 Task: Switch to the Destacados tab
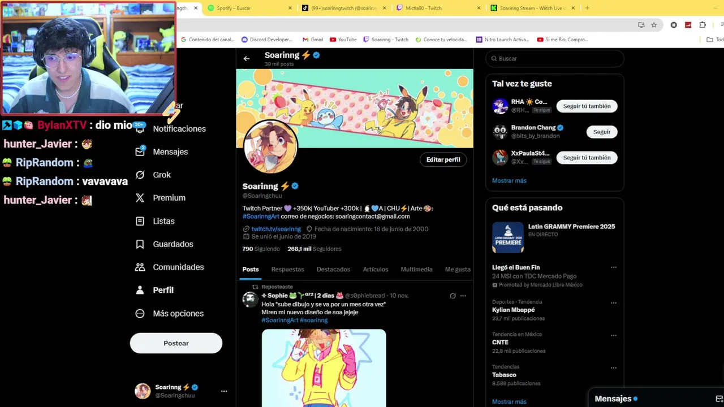tap(333, 270)
